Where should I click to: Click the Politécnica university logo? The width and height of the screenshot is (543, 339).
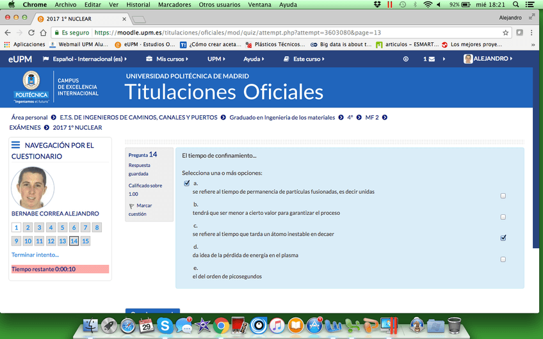[31, 88]
